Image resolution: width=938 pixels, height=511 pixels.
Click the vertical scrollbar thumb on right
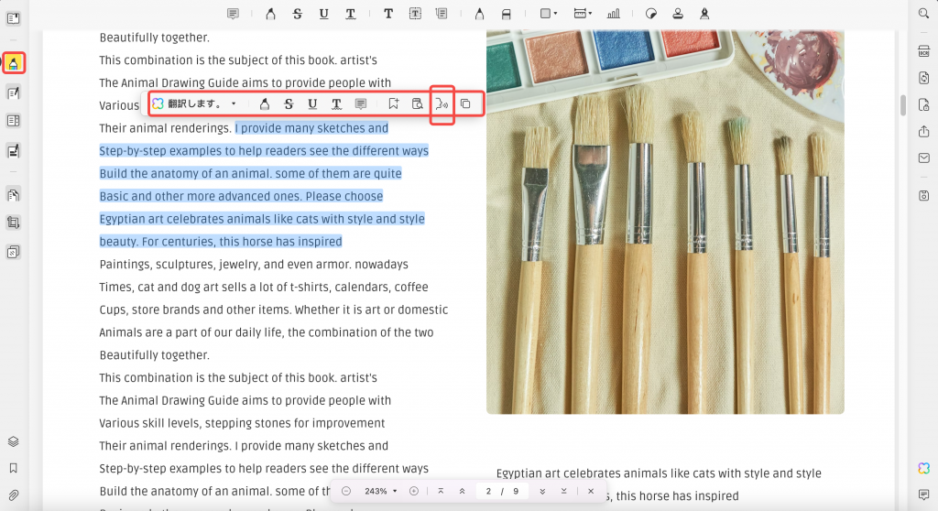903,105
